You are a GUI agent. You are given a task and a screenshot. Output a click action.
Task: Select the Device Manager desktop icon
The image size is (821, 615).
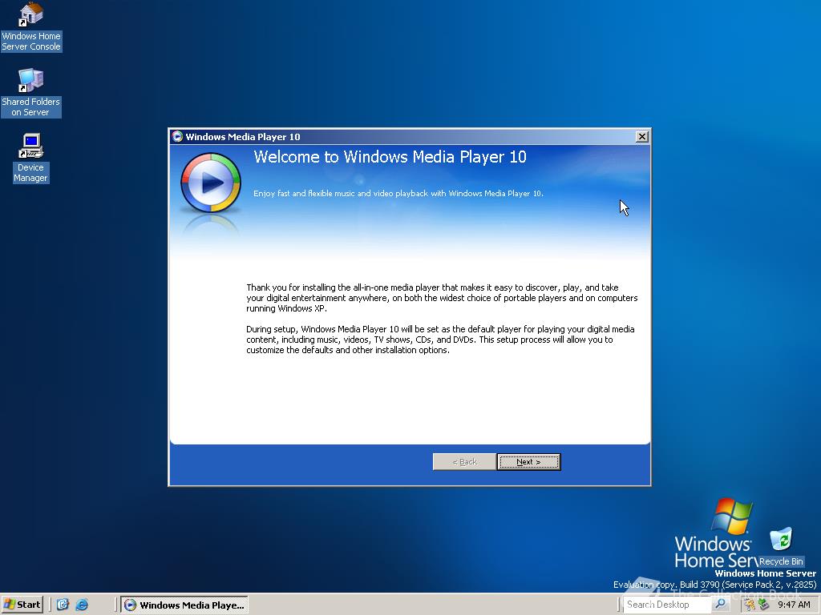(x=31, y=158)
